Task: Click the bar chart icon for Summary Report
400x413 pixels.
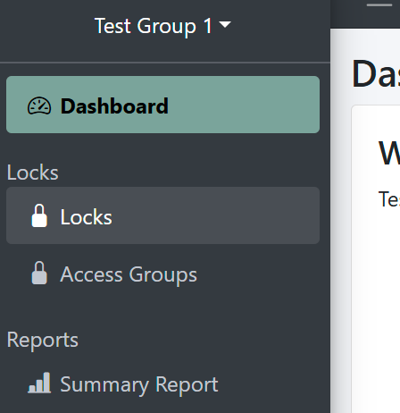Action: [x=39, y=383]
